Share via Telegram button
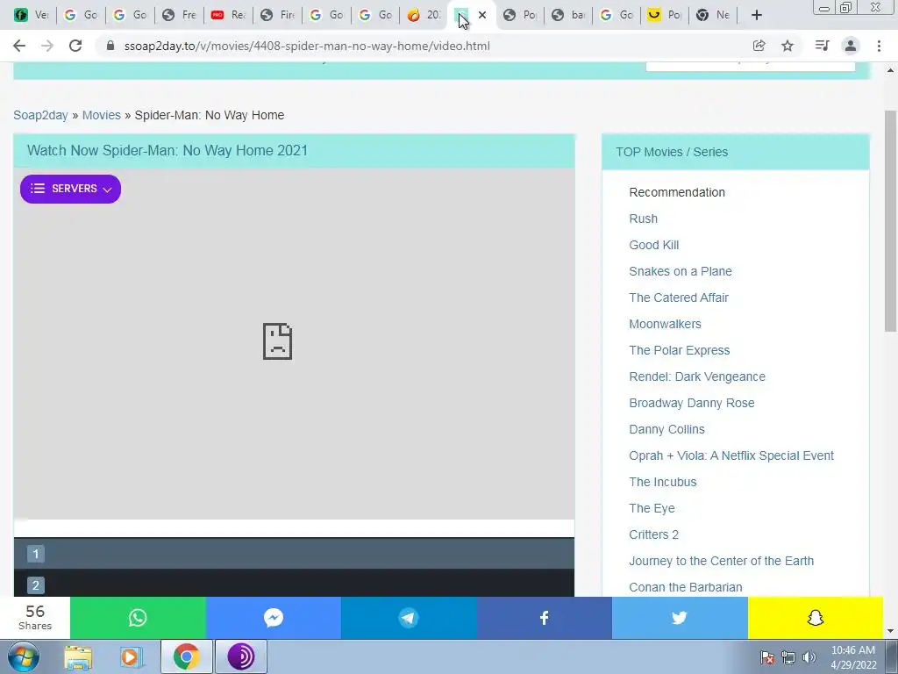 click(x=409, y=618)
